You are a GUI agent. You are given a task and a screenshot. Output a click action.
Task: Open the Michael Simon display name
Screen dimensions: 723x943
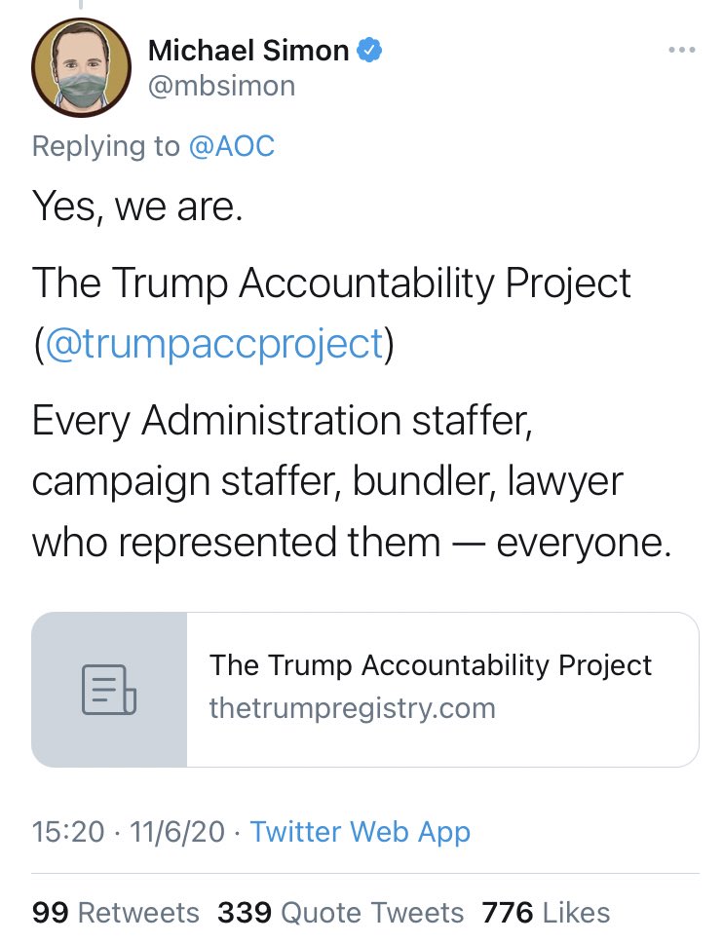click(x=248, y=51)
